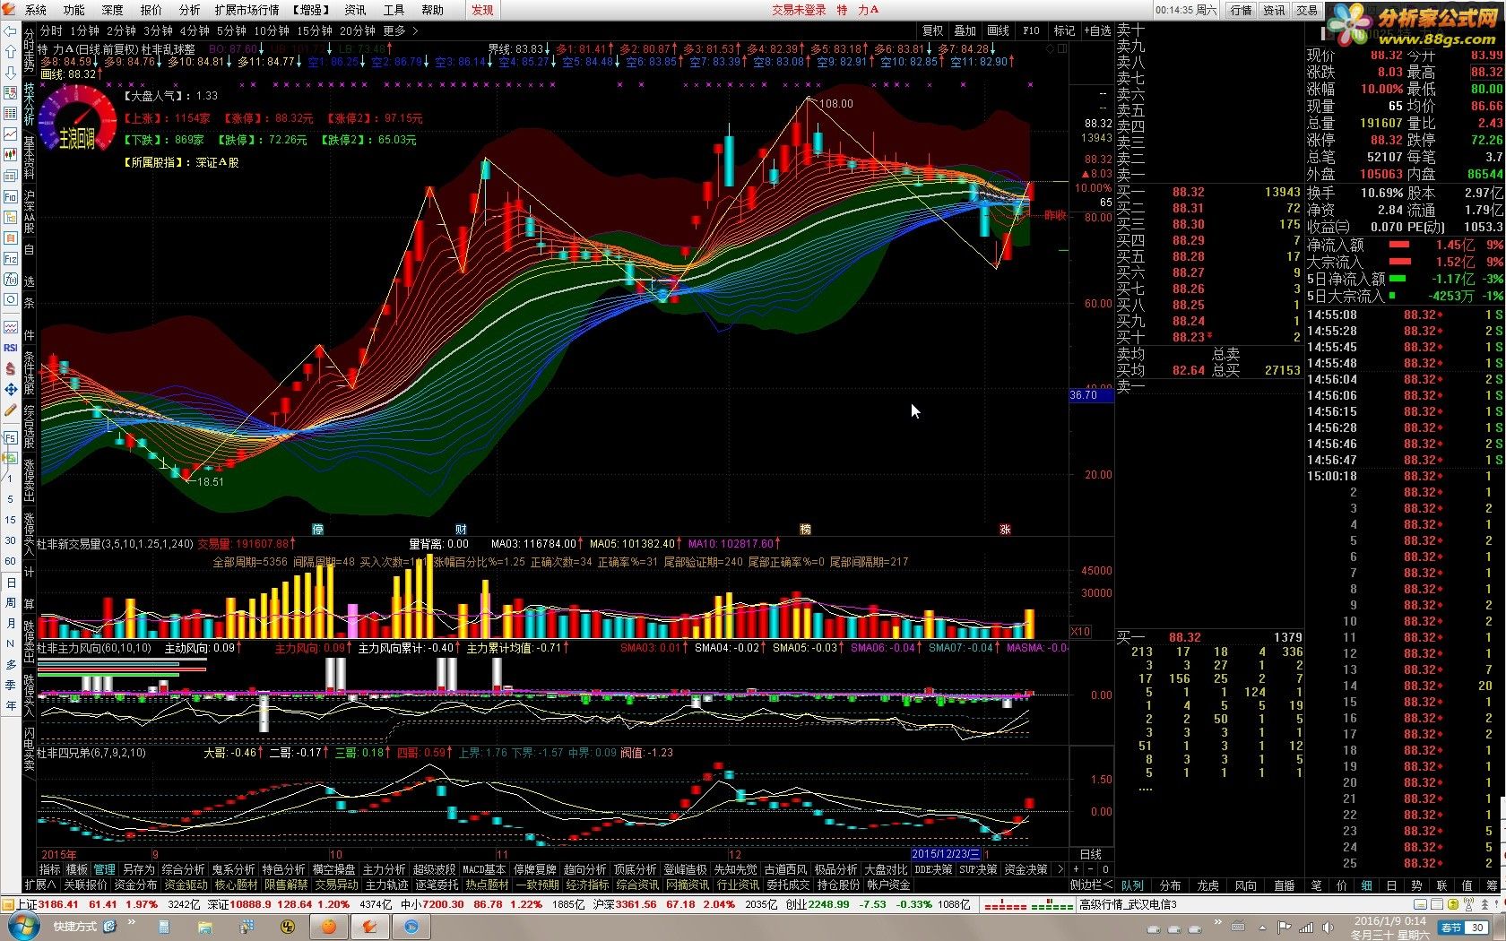
Task: Switch to 1分钟 period
Action: point(84,30)
